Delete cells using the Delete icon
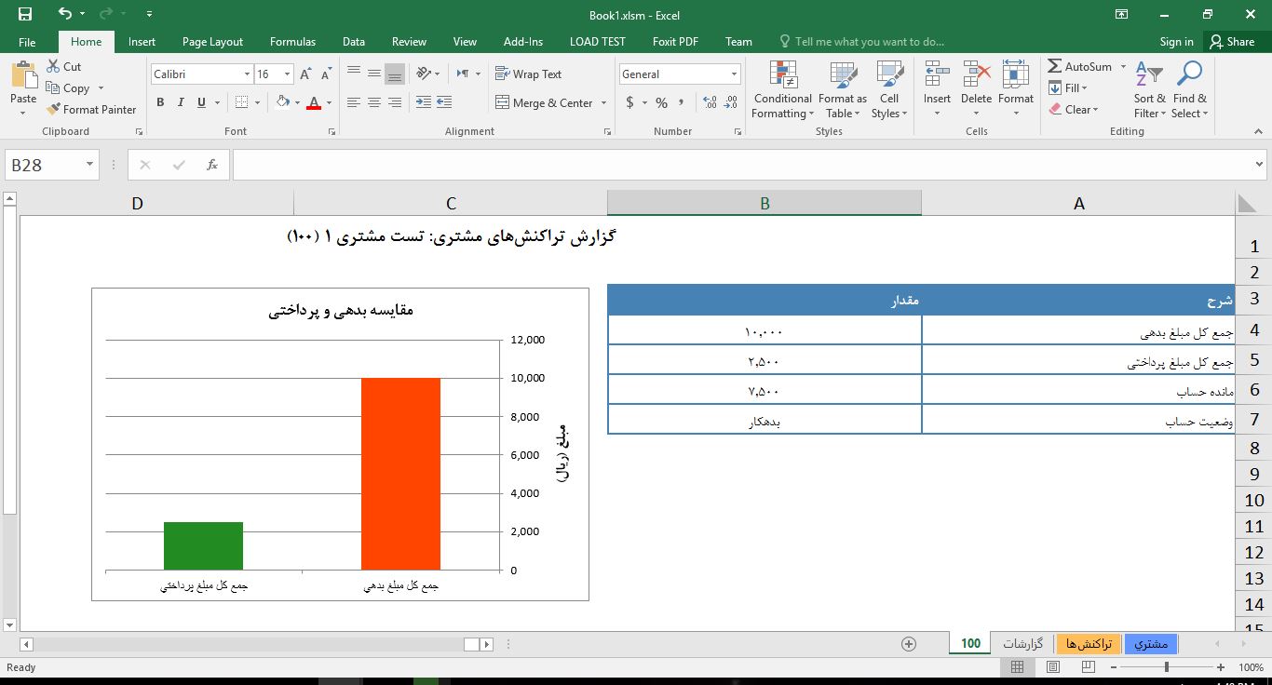The image size is (1272, 685). 976,74
